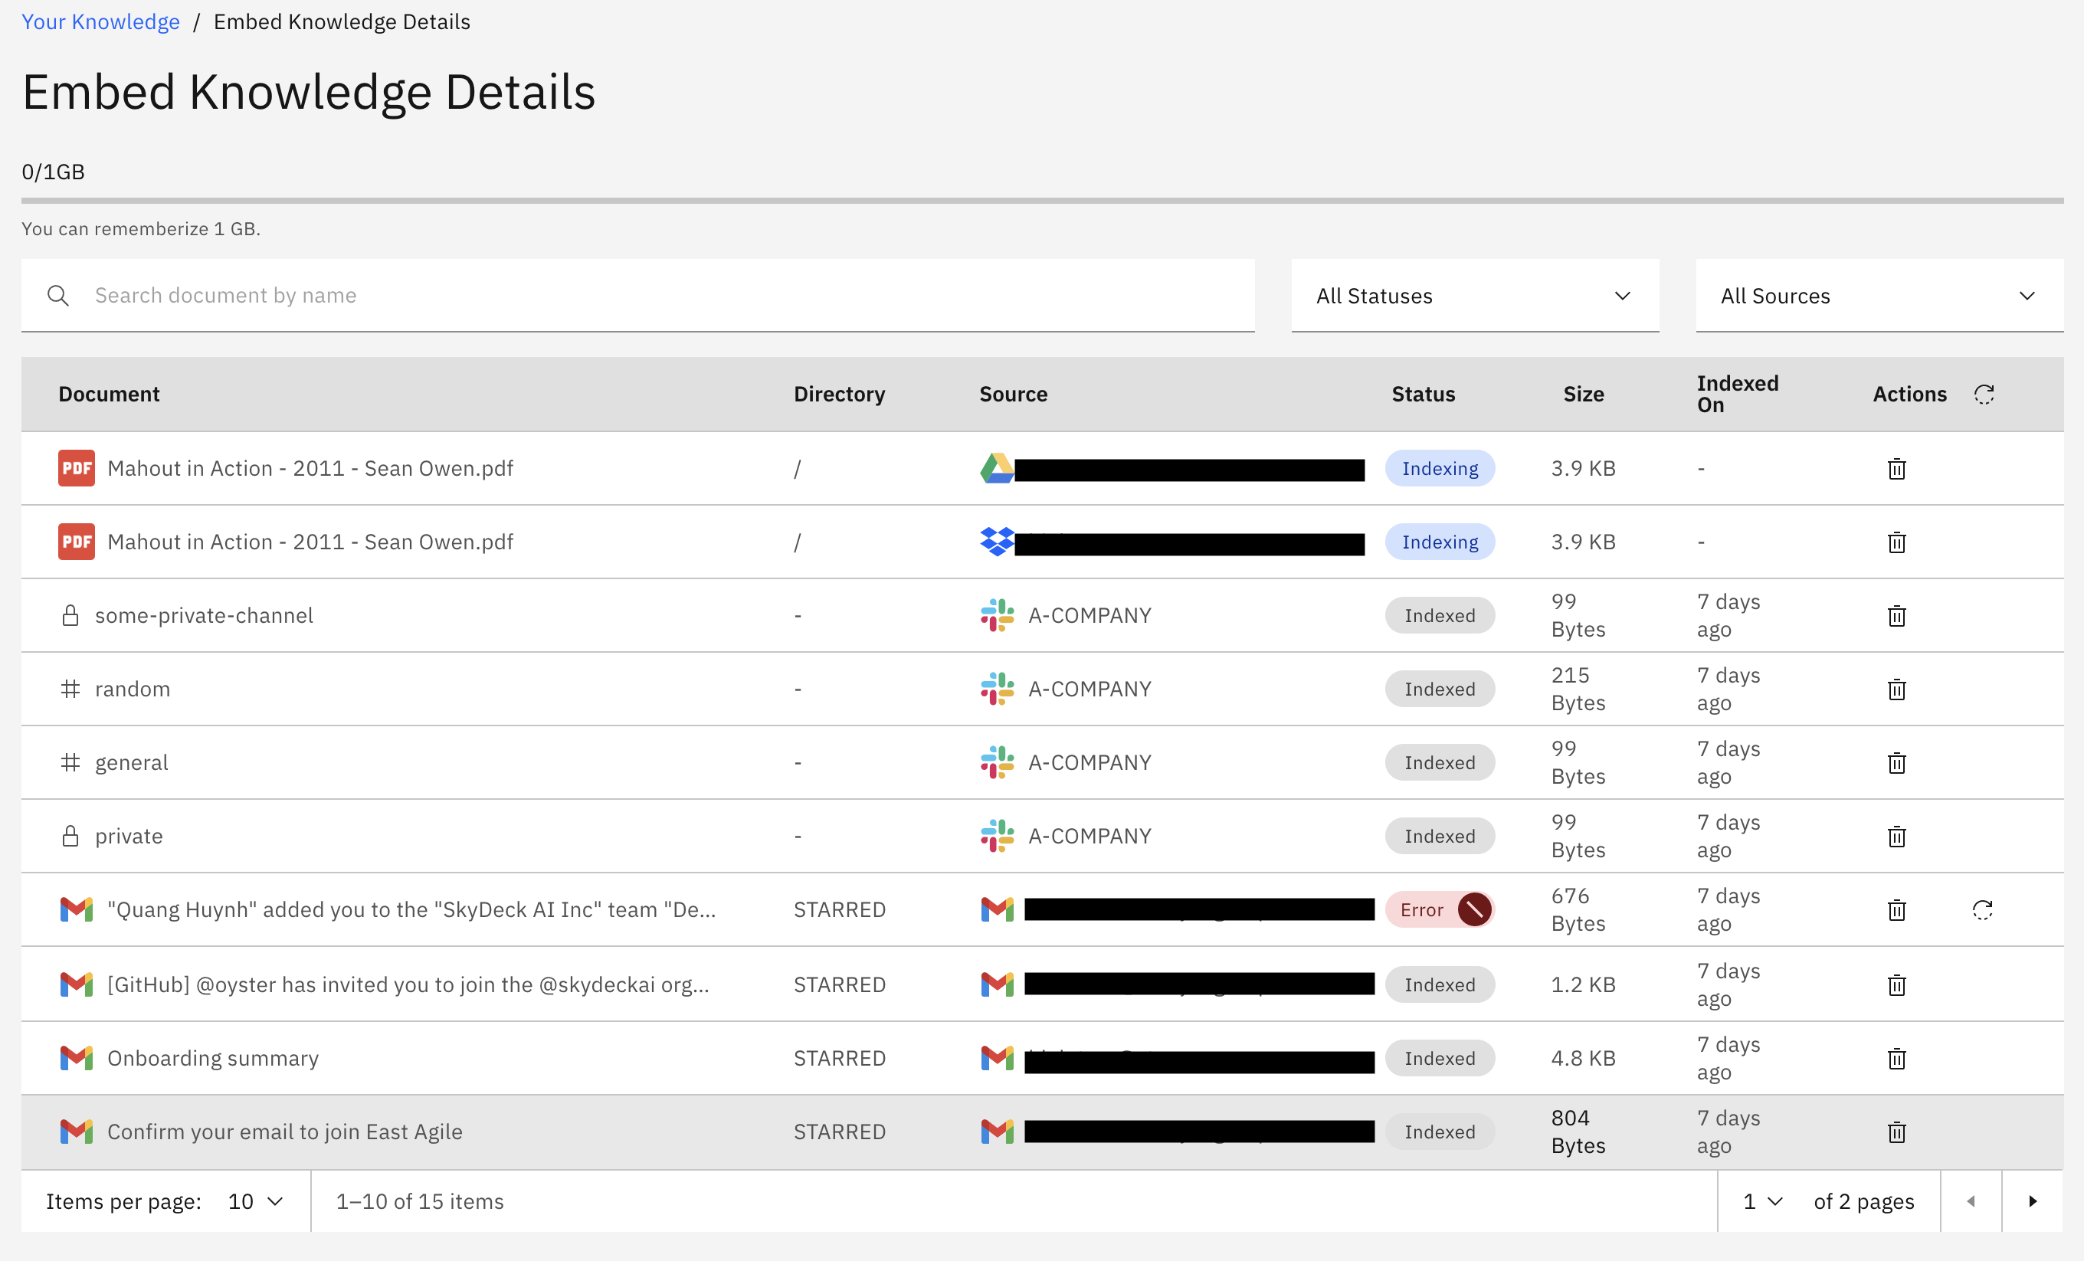The height and width of the screenshot is (1261, 2084).
Task: Click the PDF icon for Mahout in Action document
Action: pos(76,467)
